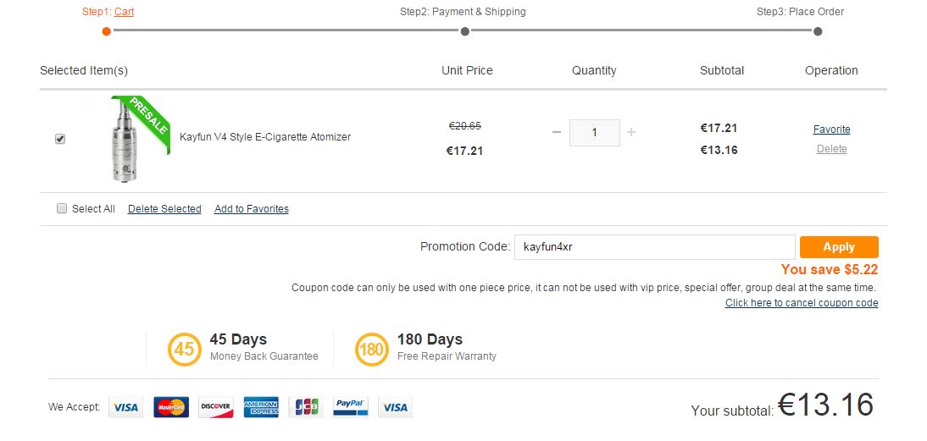
Task: Go to Step1 Cart link
Action: [x=124, y=12]
